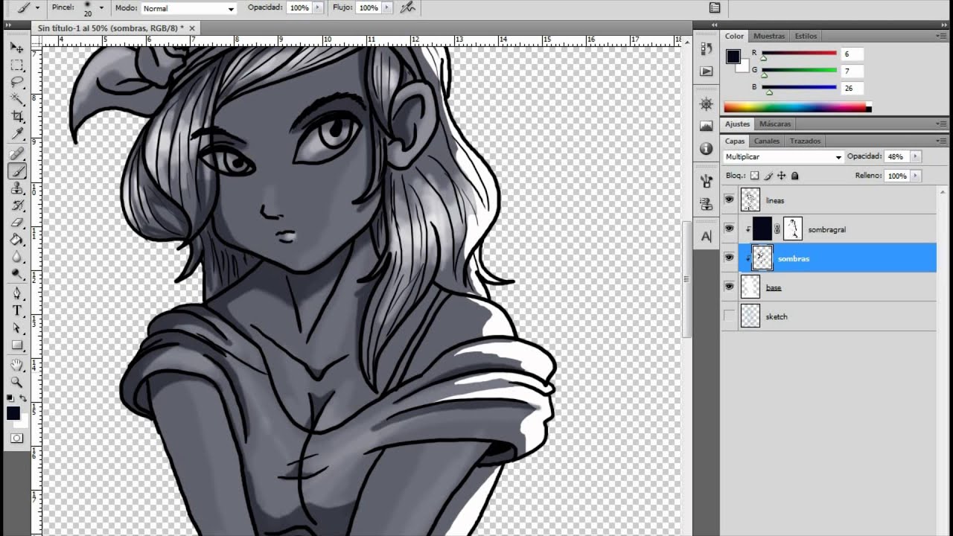
Task: Enable airbrush mode in options bar
Action: pos(407,7)
